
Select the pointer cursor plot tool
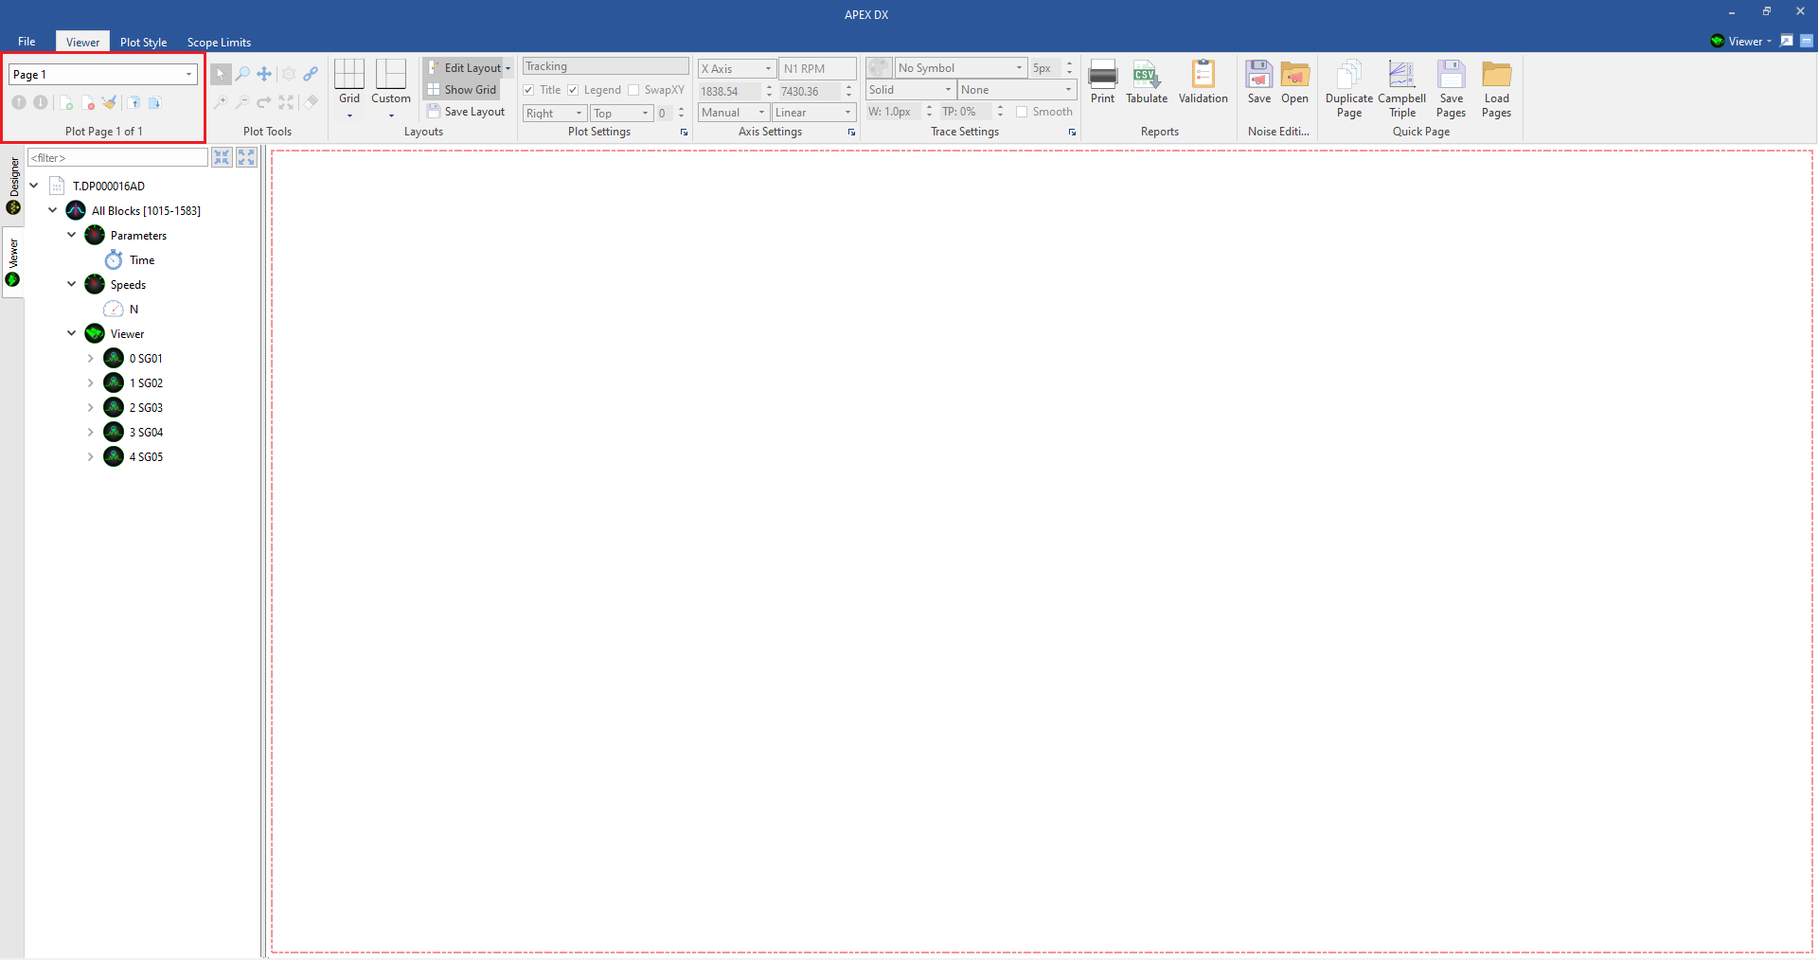pyautogui.click(x=221, y=74)
